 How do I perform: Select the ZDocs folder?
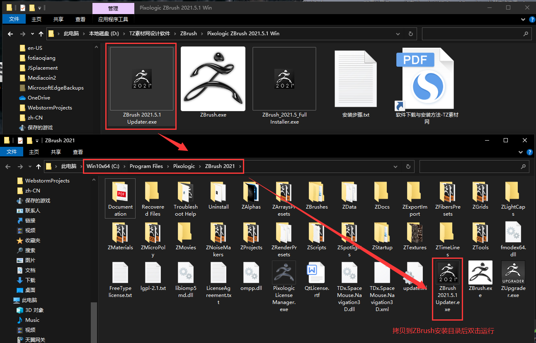point(382,196)
